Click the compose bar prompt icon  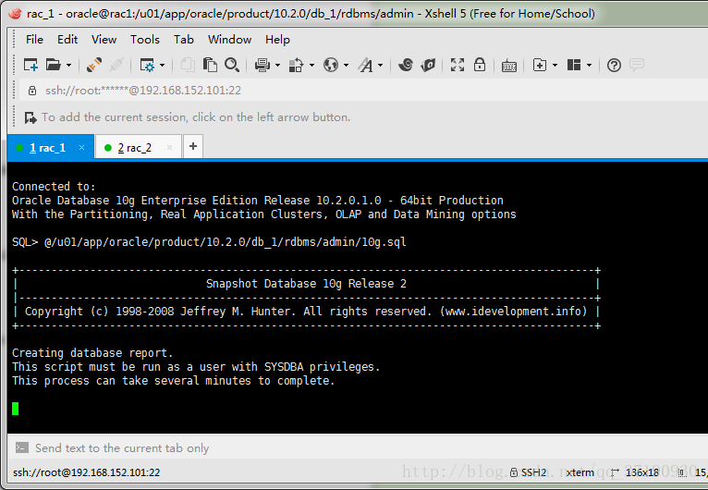[21, 447]
